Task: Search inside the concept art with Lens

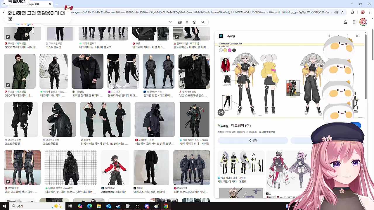Action: (x=221, y=112)
